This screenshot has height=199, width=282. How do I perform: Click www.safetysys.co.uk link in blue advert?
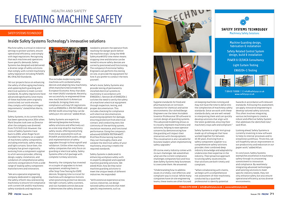(x=244, y=94)
